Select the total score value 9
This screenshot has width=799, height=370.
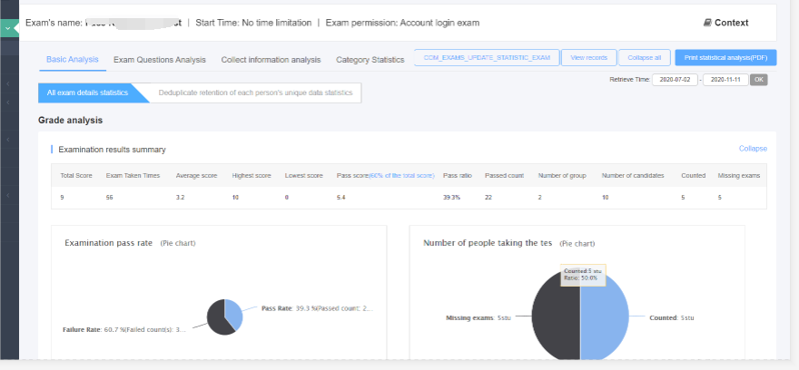coord(62,198)
